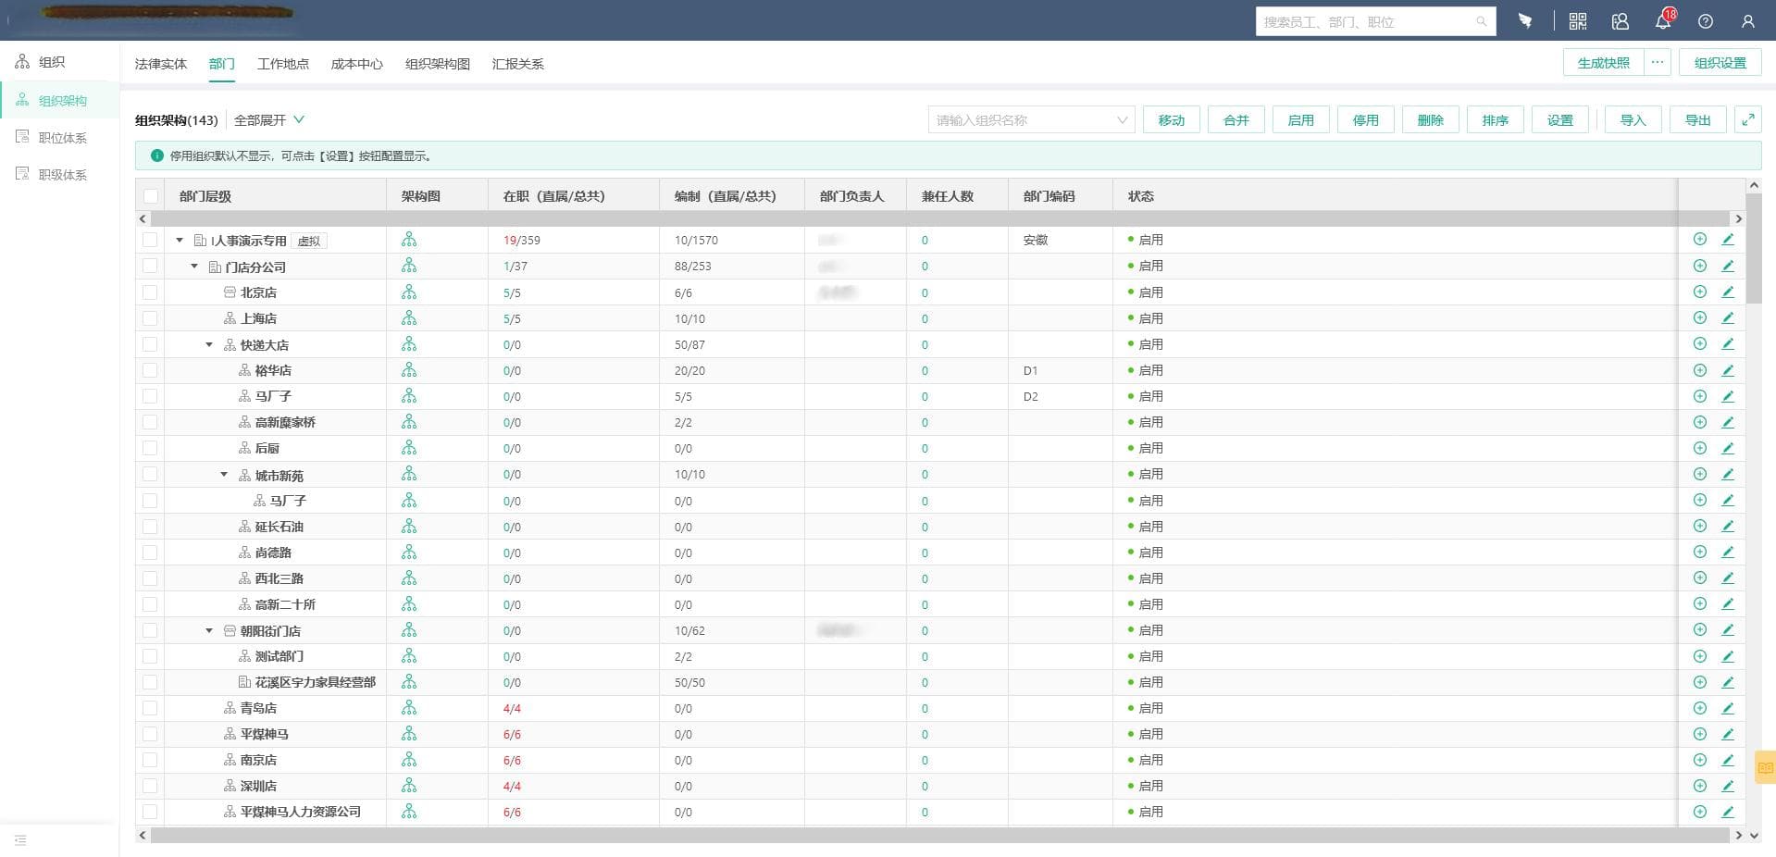Check the 延长石油 row checkbox
This screenshot has height=857, width=1776.
(x=150, y=527)
